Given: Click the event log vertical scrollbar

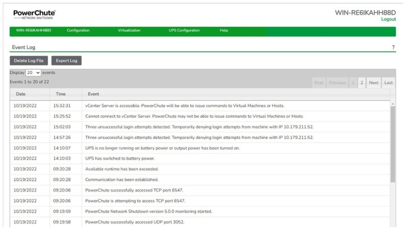Looking at the screenshot, I should (x=393, y=144).
